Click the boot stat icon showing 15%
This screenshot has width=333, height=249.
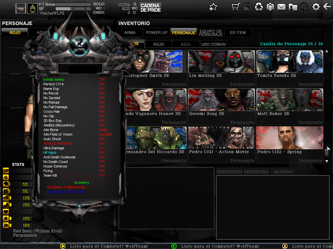pos(6,205)
